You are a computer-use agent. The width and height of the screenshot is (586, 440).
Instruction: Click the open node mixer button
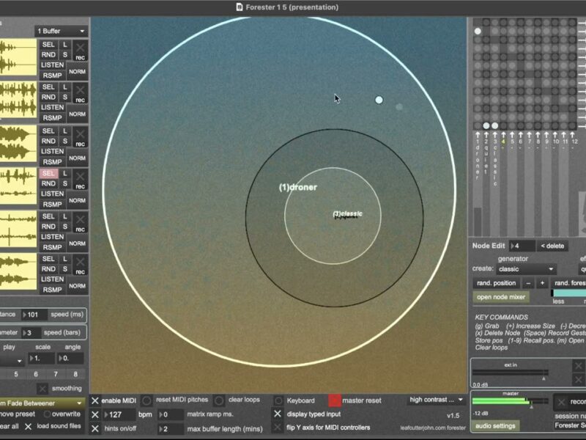click(502, 297)
